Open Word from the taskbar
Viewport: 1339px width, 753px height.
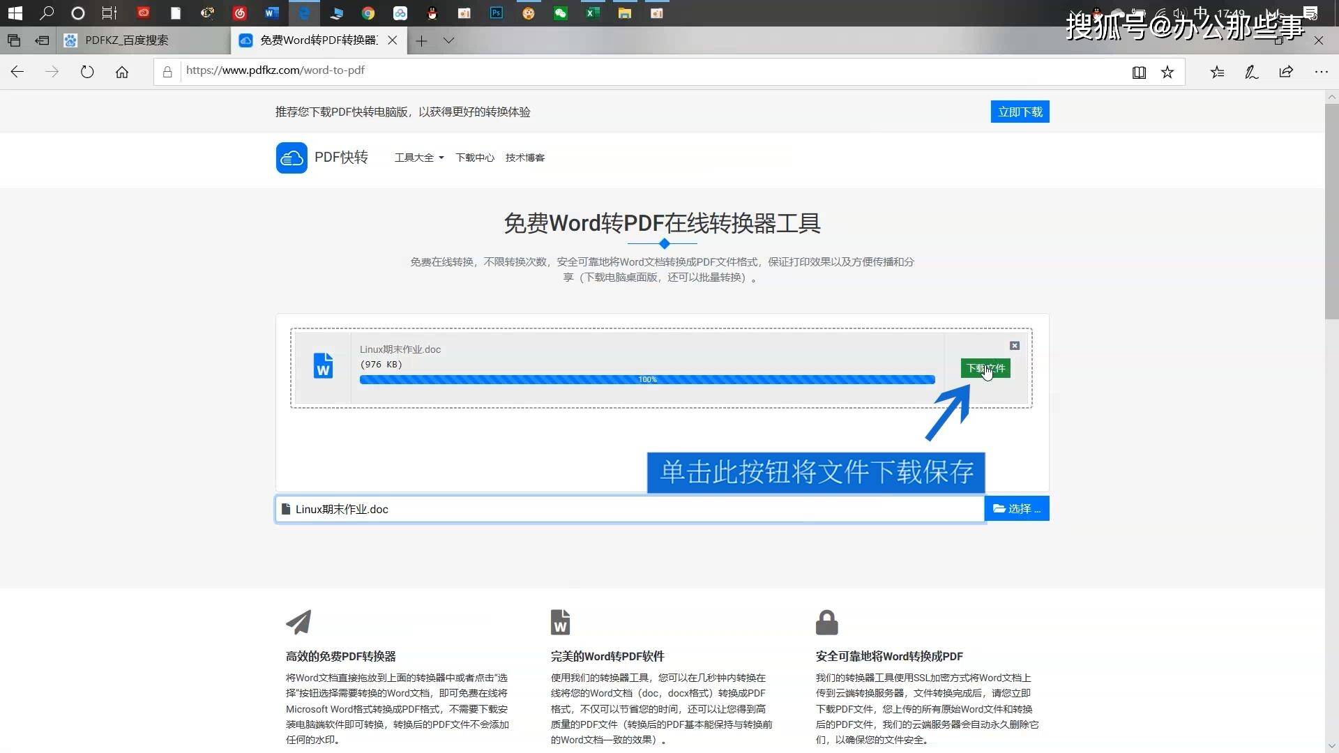[272, 13]
